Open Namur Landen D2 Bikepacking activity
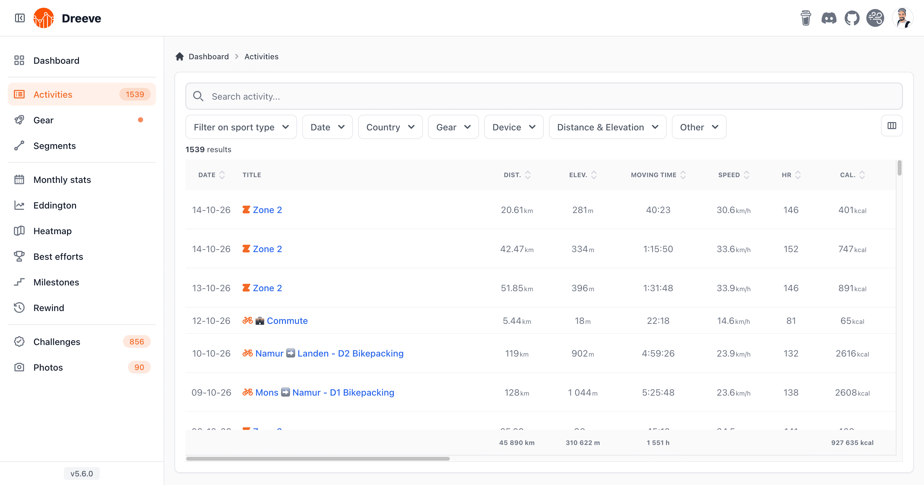The height and width of the screenshot is (485, 924). (x=329, y=353)
